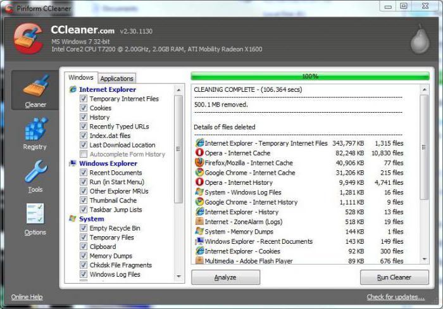Select the System category heading
This screenshot has width=443, height=309.
(x=92, y=218)
